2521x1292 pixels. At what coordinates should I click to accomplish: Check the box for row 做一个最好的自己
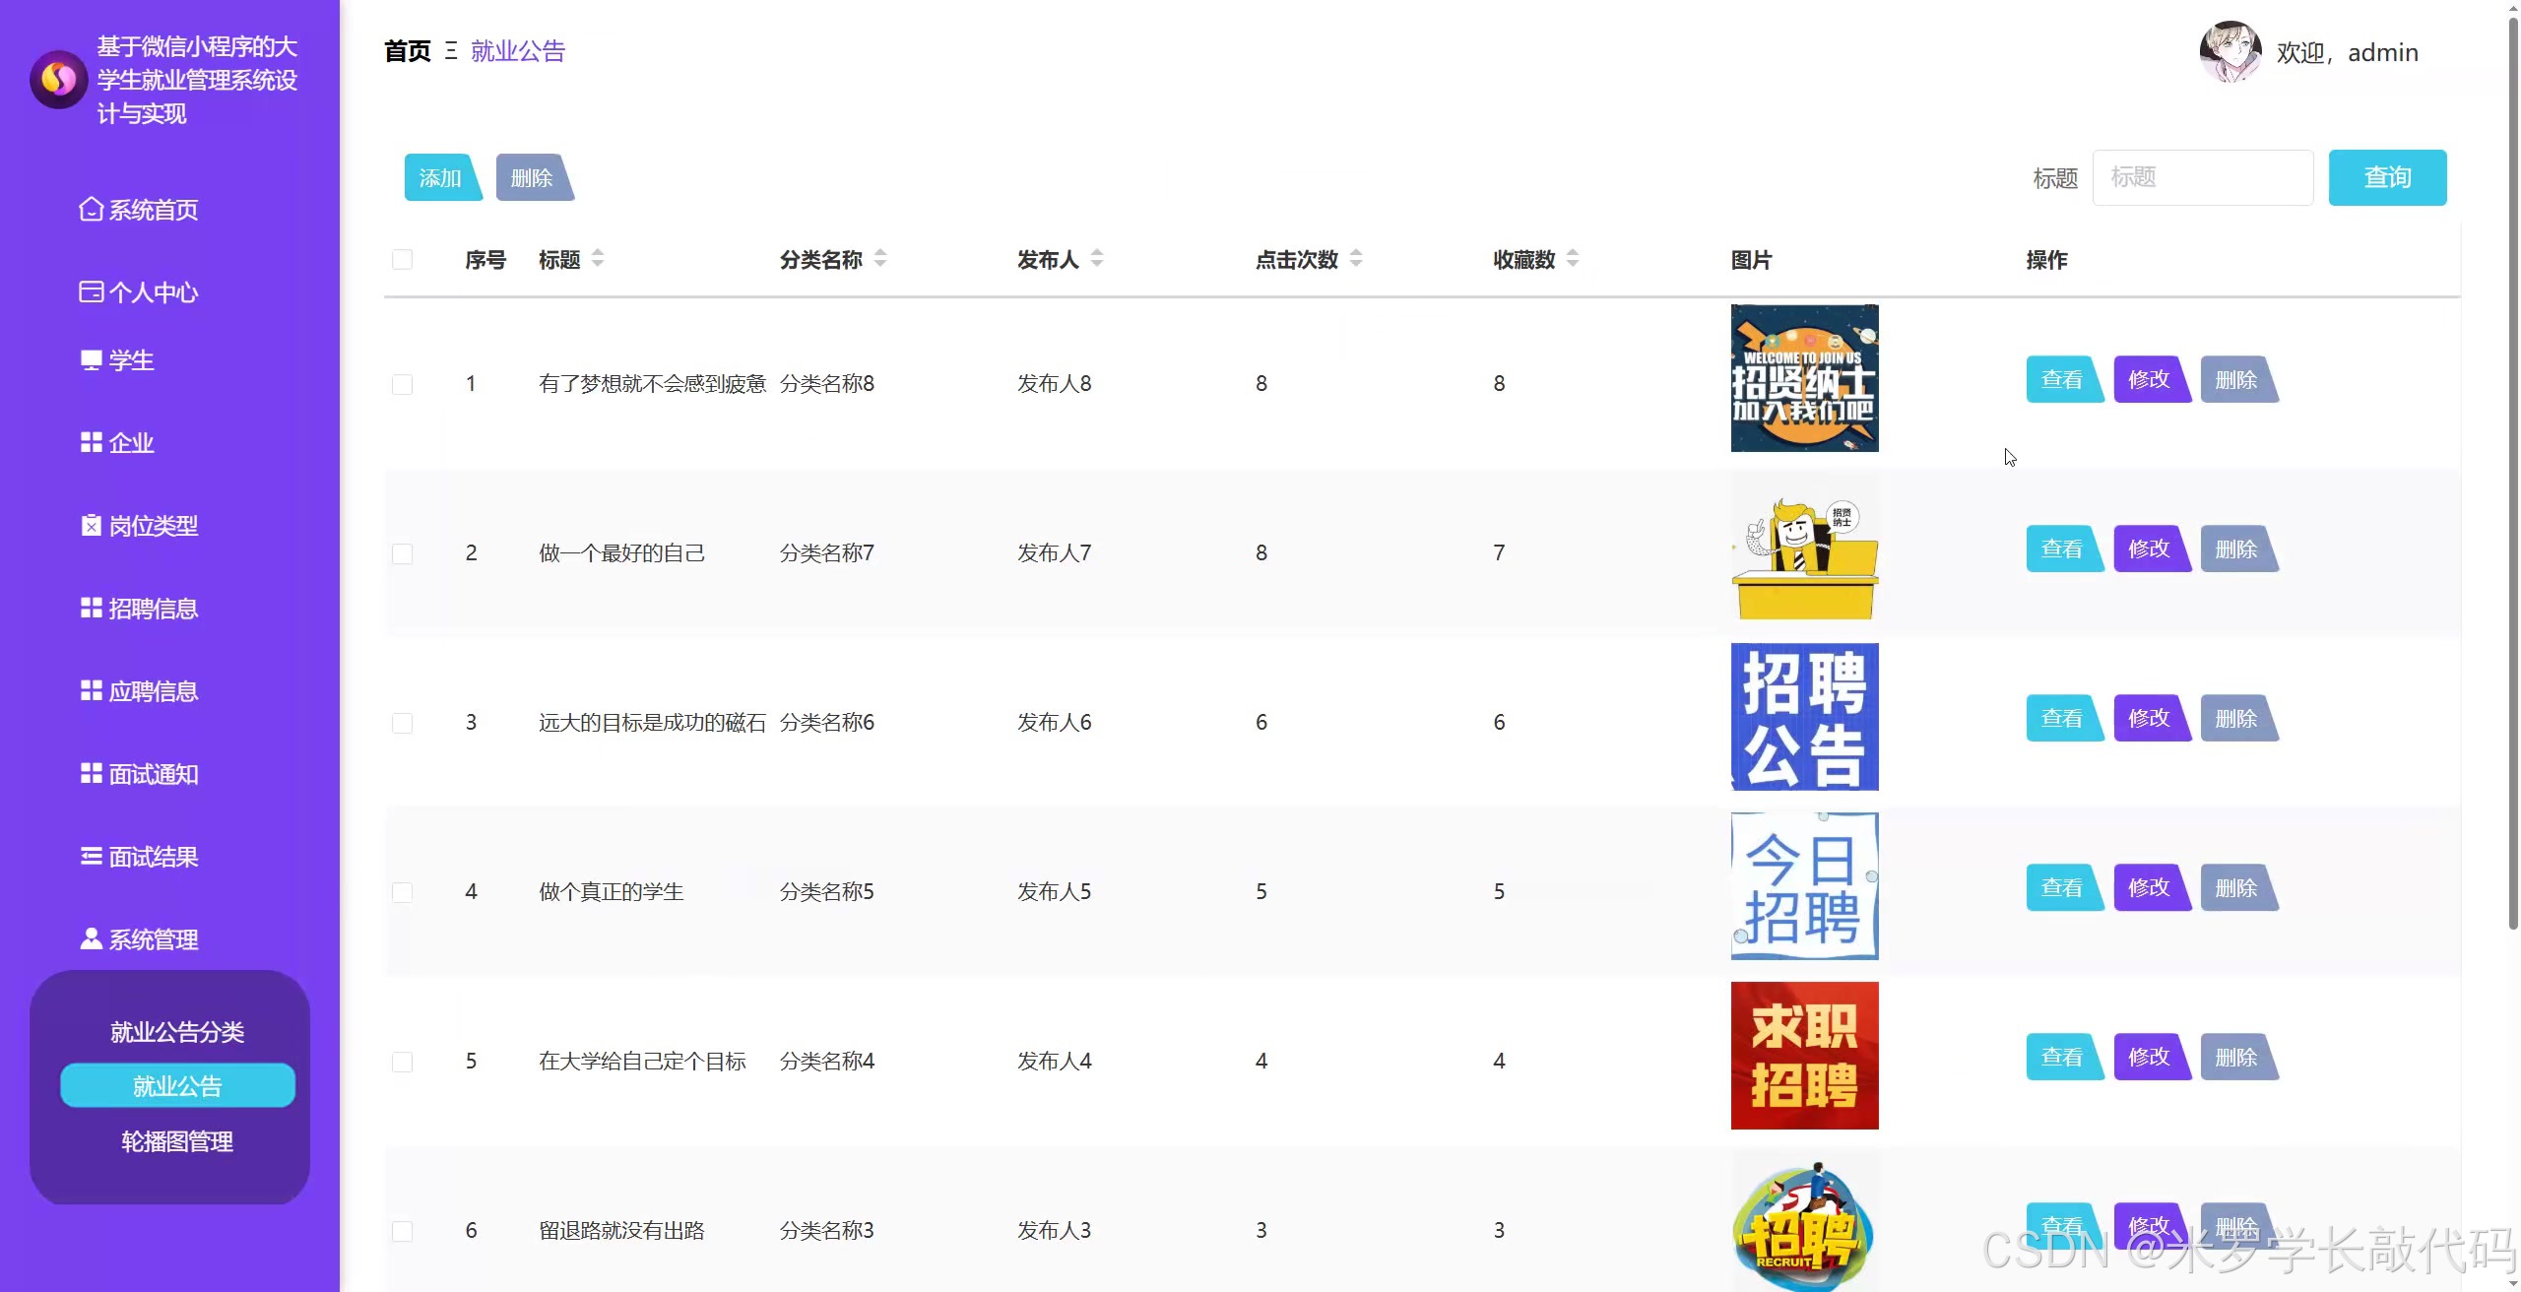click(x=402, y=553)
